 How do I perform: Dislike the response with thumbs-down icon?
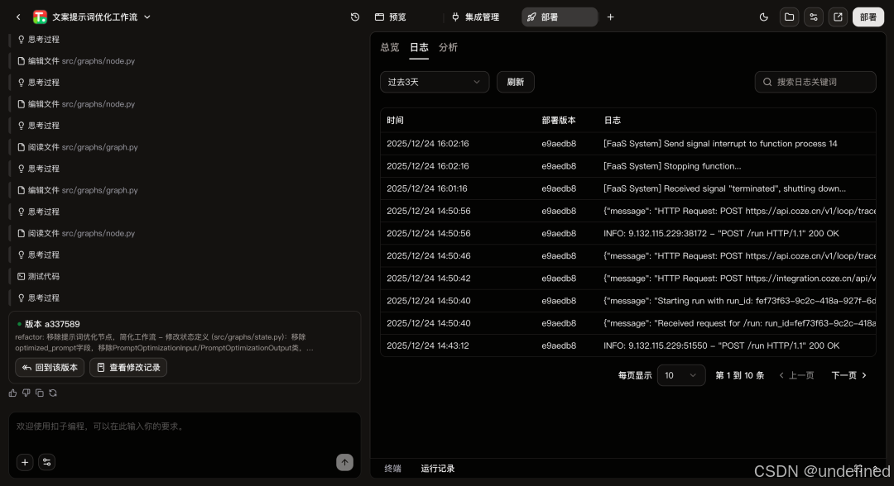click(26, 393)
